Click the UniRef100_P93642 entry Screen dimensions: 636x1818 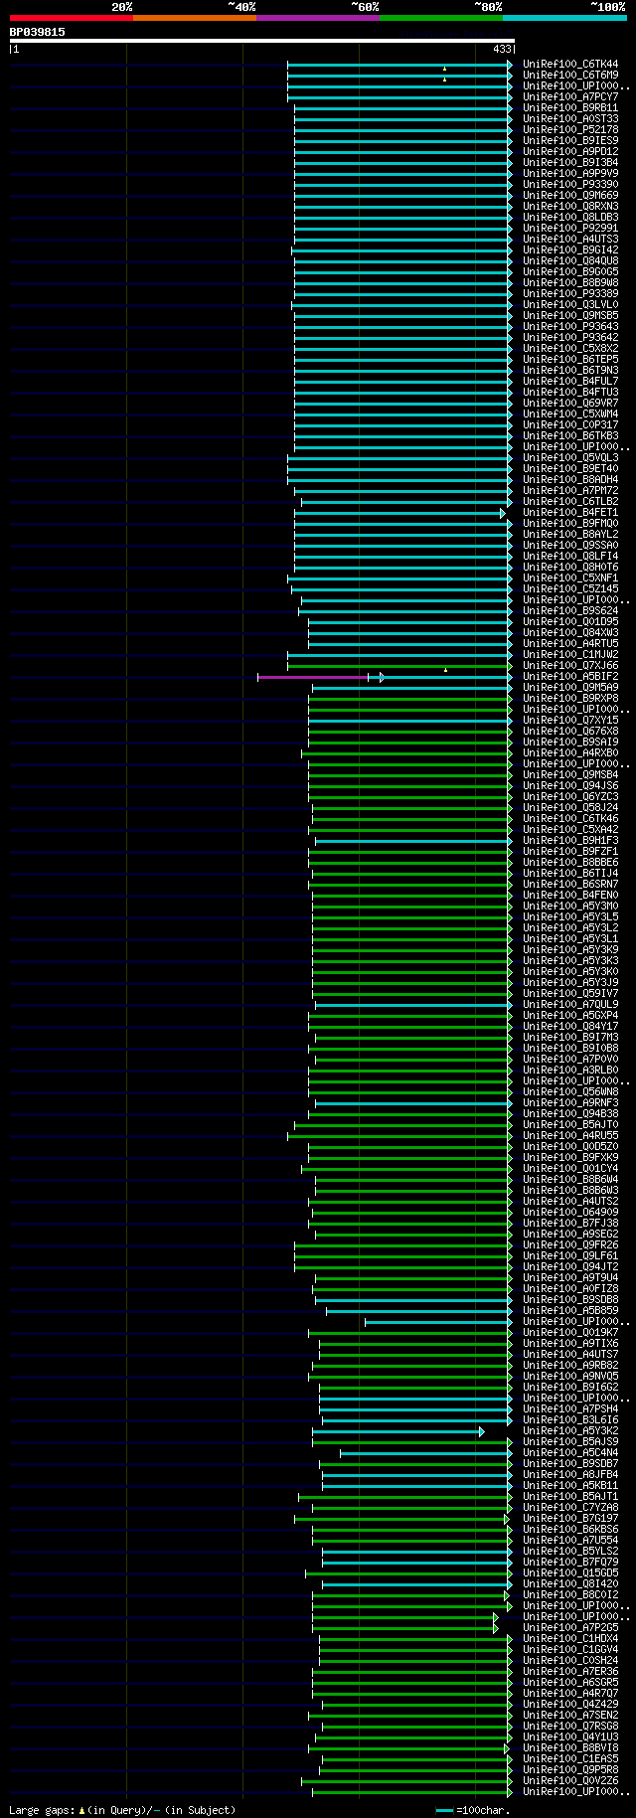tap(570, 337)
